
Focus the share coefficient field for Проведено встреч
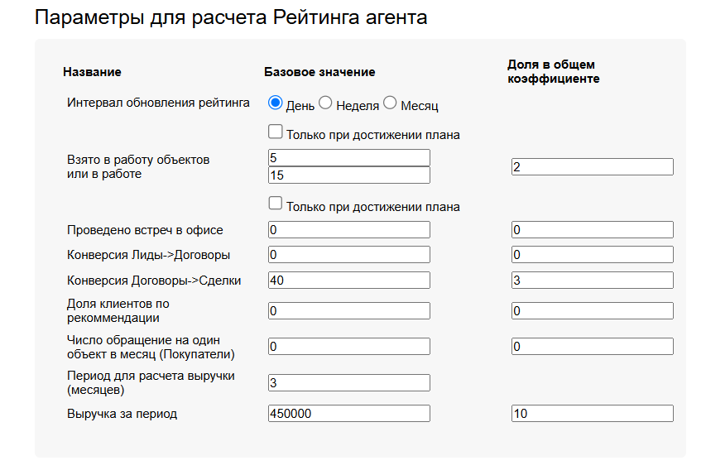tap(591, 230)
